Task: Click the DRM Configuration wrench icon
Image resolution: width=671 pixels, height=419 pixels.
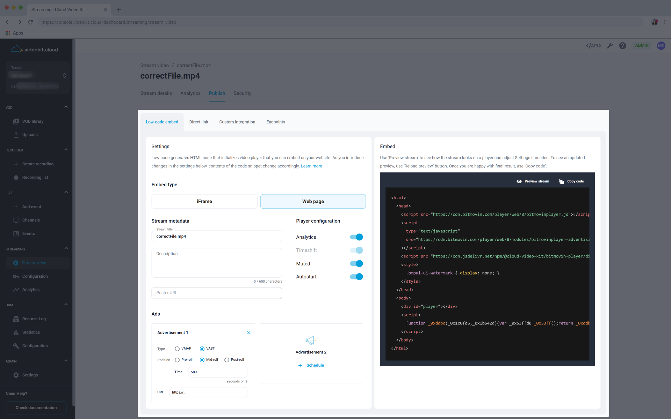Action: click(x=16, y=346)
